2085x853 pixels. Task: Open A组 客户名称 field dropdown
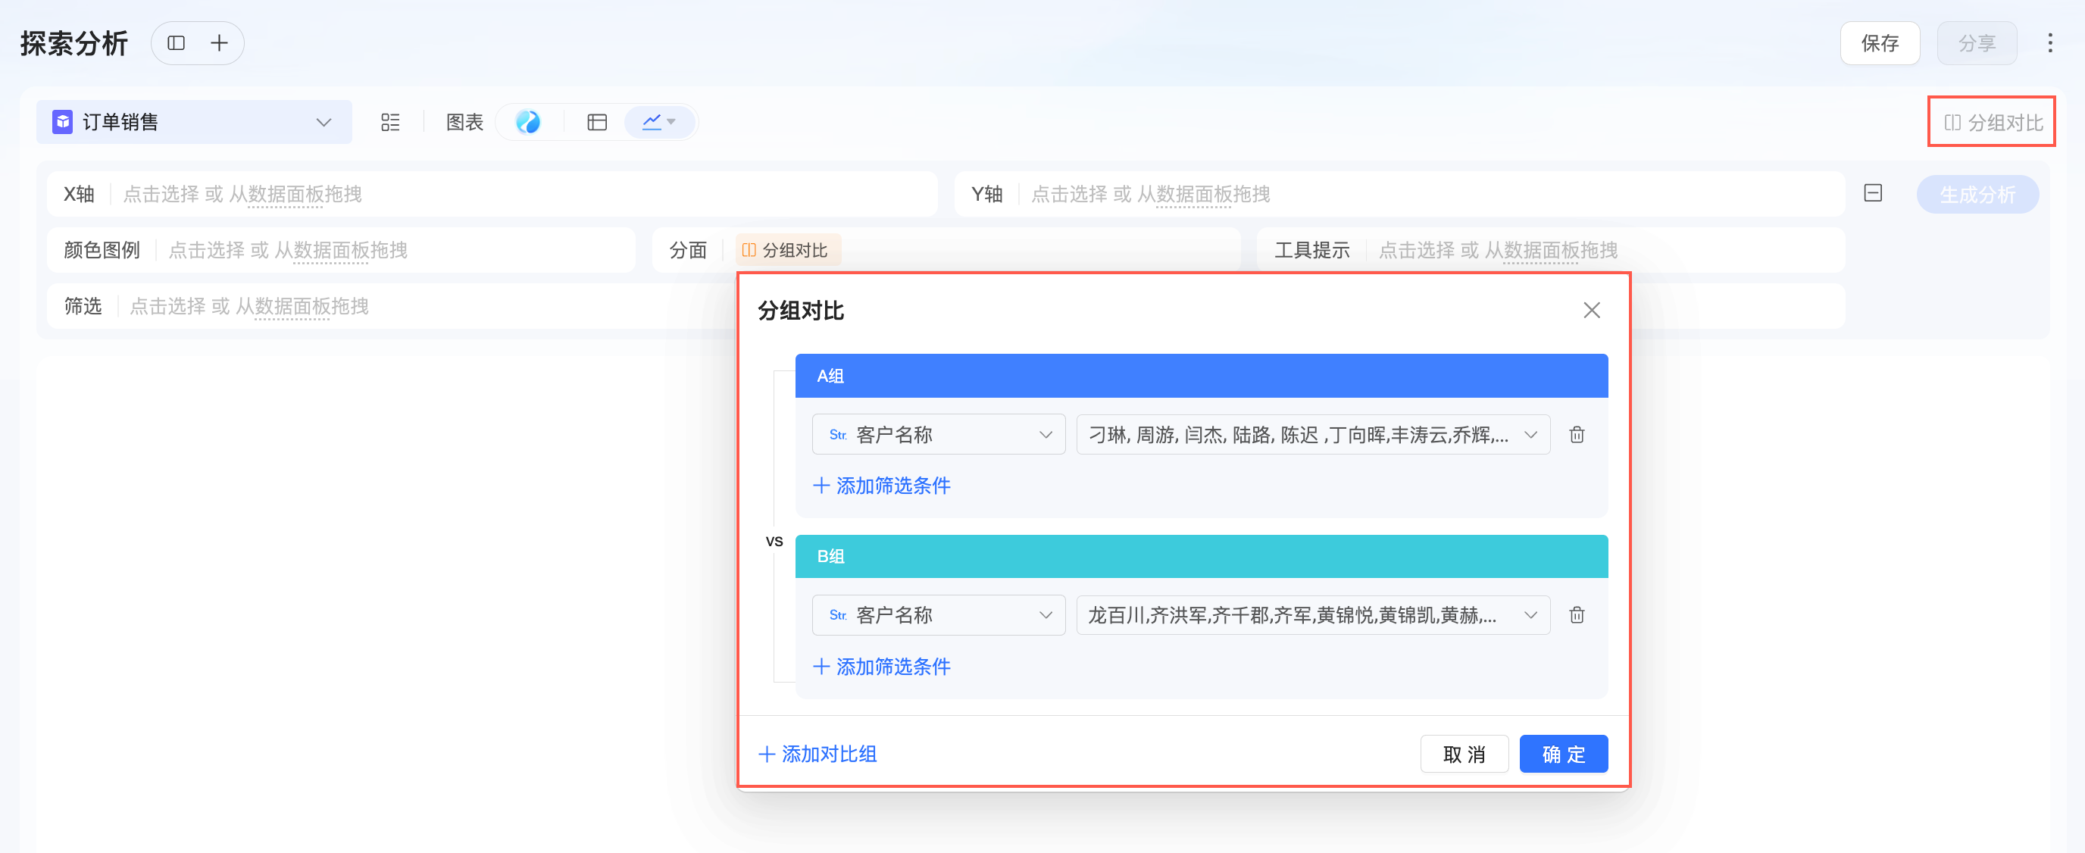click(x=939, y=435)
